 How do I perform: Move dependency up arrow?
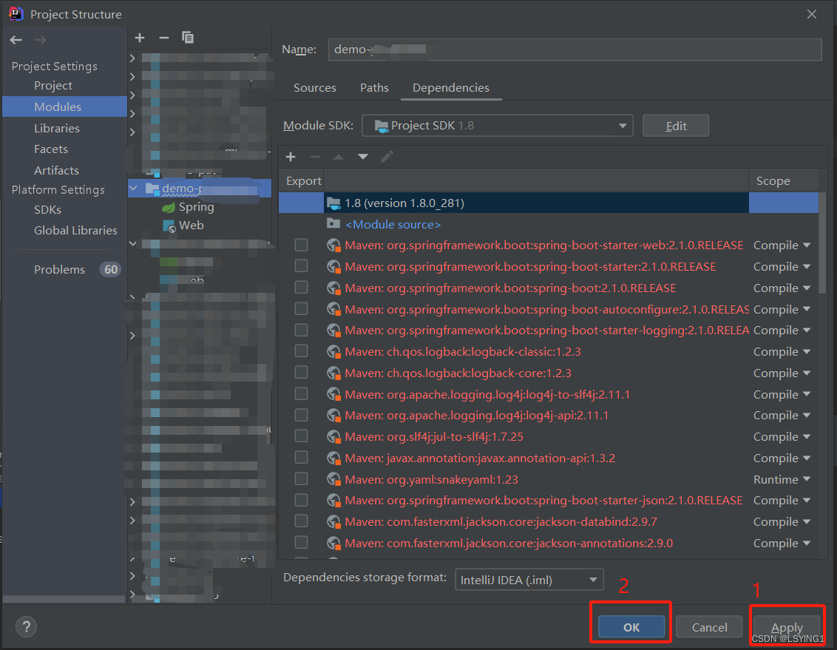point(339,157)
